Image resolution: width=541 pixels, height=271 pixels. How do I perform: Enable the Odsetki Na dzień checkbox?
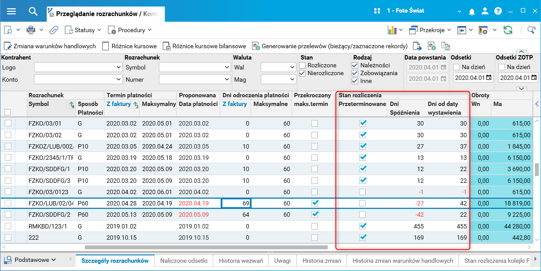[x=456, y=67]
